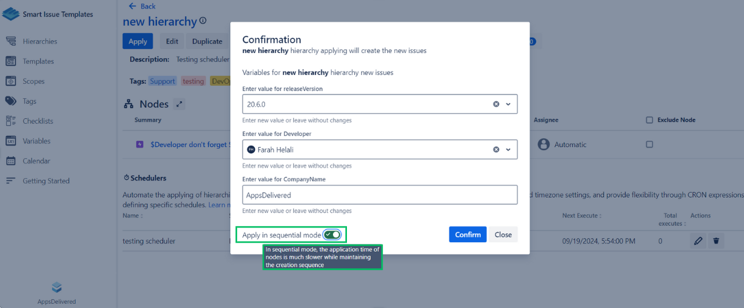The image size is (744, 308).
Task: Click the Tags sidebar icon
Action: pyautogui.click(x=11, y=101)
